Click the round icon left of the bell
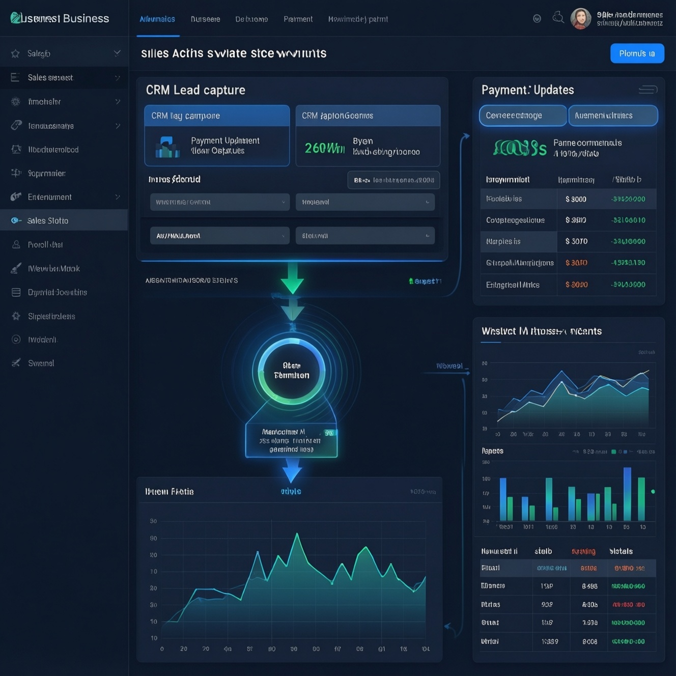 (x=537, y=19)
